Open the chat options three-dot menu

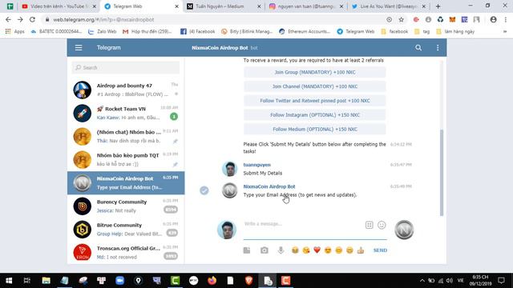[438, 48]
